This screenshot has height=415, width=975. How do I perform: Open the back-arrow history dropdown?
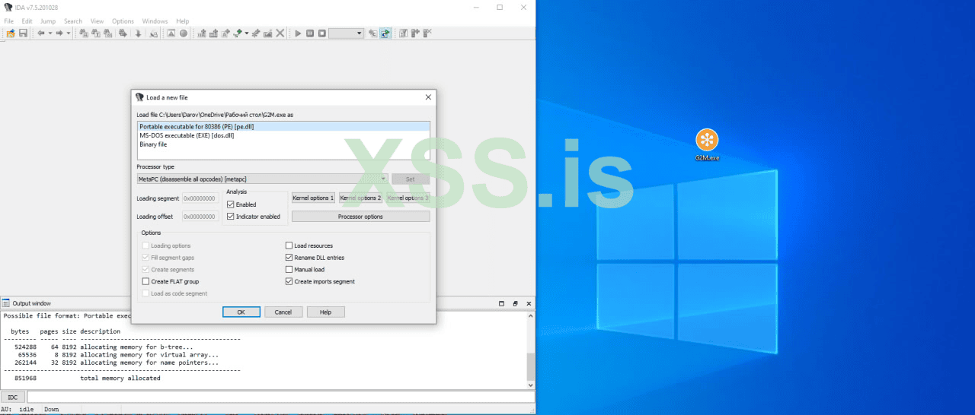pyautogui.click(x=50, y=33)
